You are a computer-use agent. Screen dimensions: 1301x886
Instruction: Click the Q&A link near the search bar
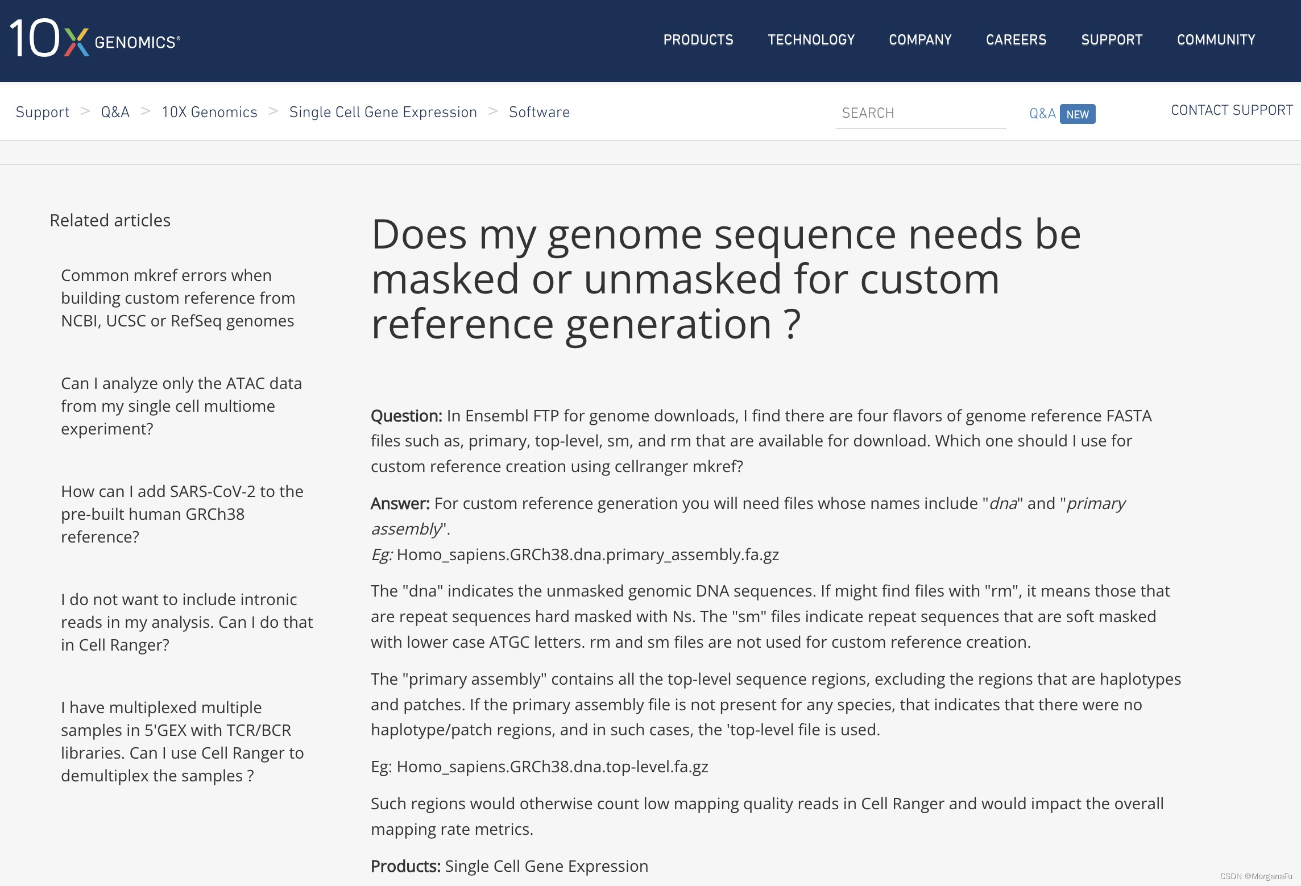[1041, 113]
